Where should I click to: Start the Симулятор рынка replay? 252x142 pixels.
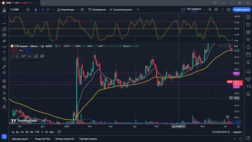[x=120, y=9]
